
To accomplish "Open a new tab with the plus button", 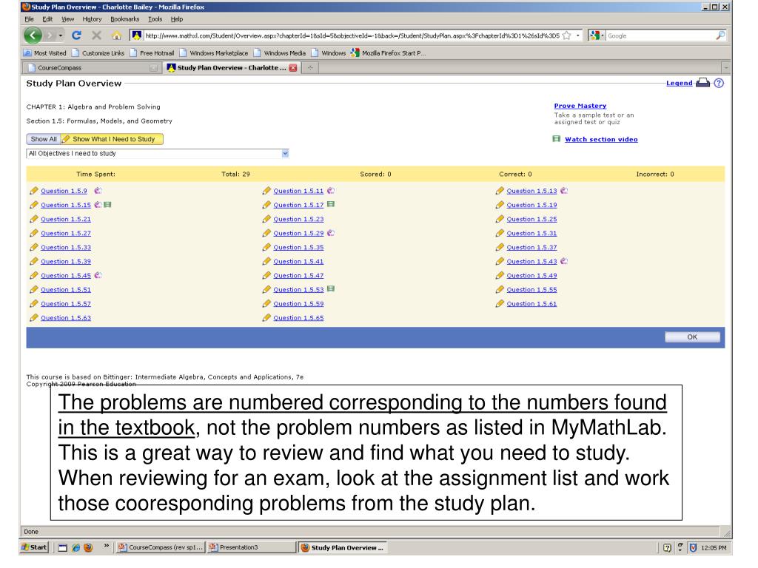I will tap(310, 68).
